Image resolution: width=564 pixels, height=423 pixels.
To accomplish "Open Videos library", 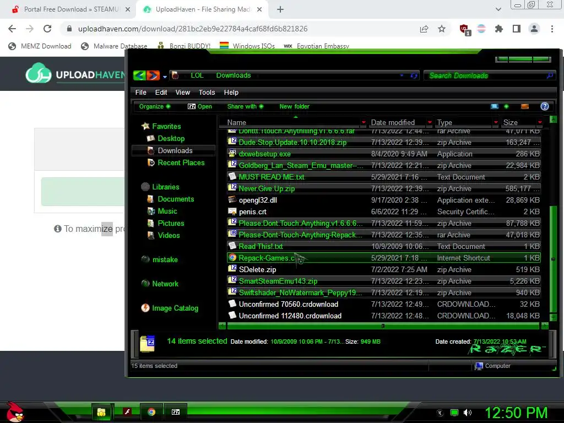I will coord(169,235).
